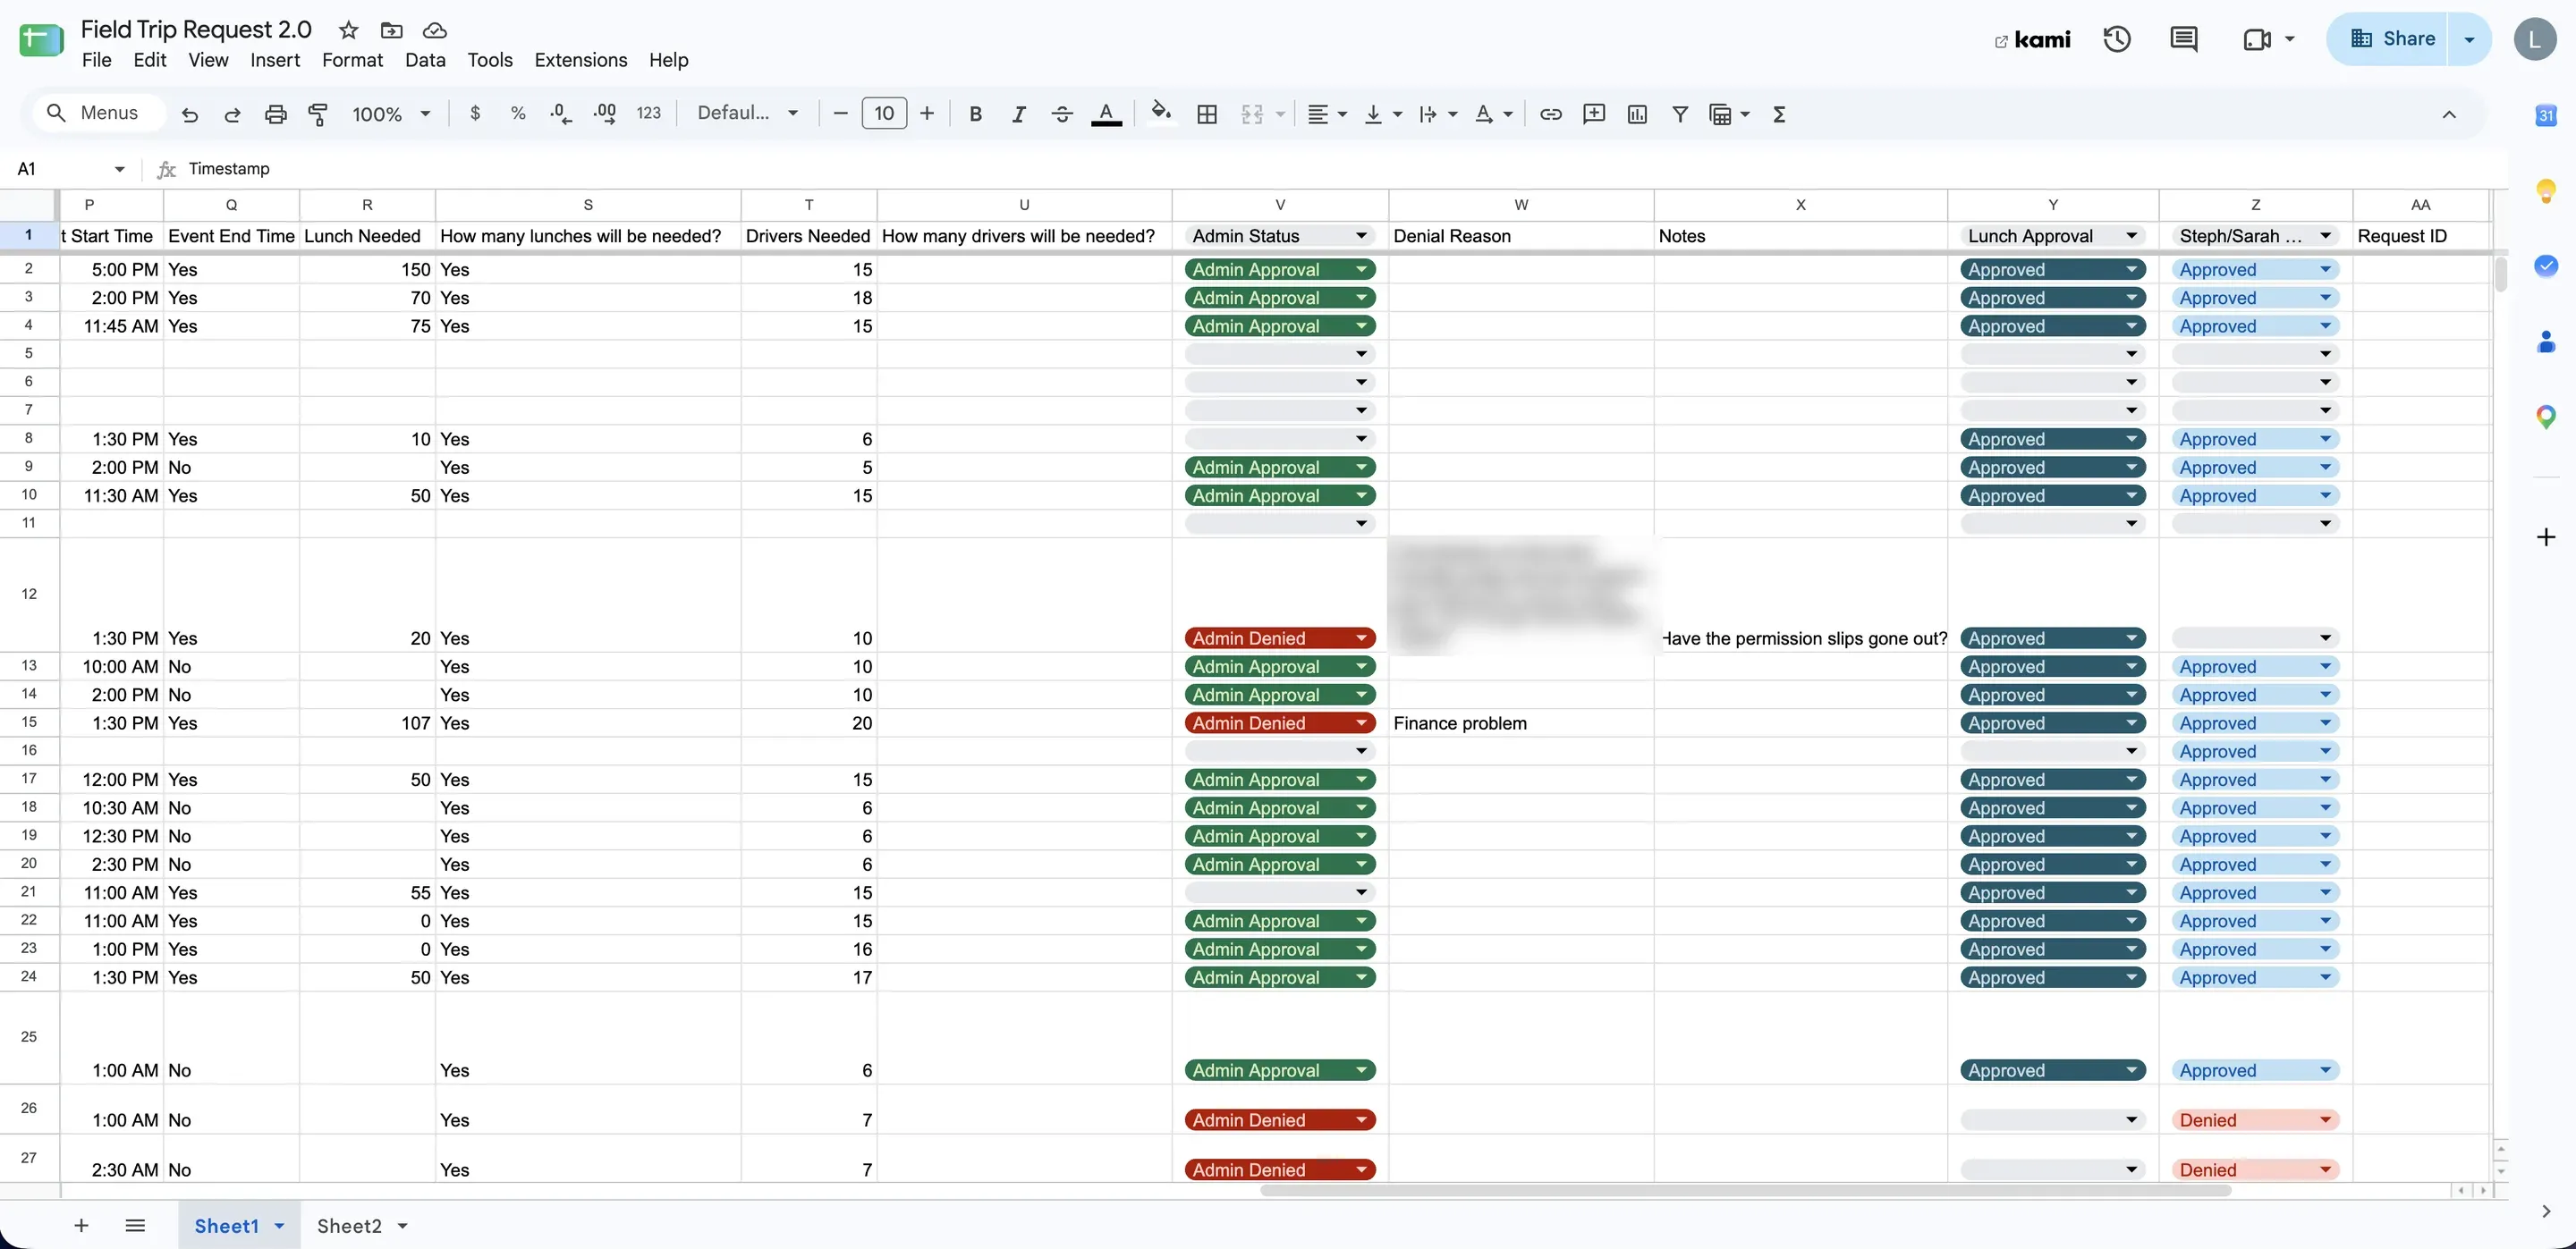
Task: Click the horizontal scrollbar thumb
Action: click(x=1745, y=1191)
